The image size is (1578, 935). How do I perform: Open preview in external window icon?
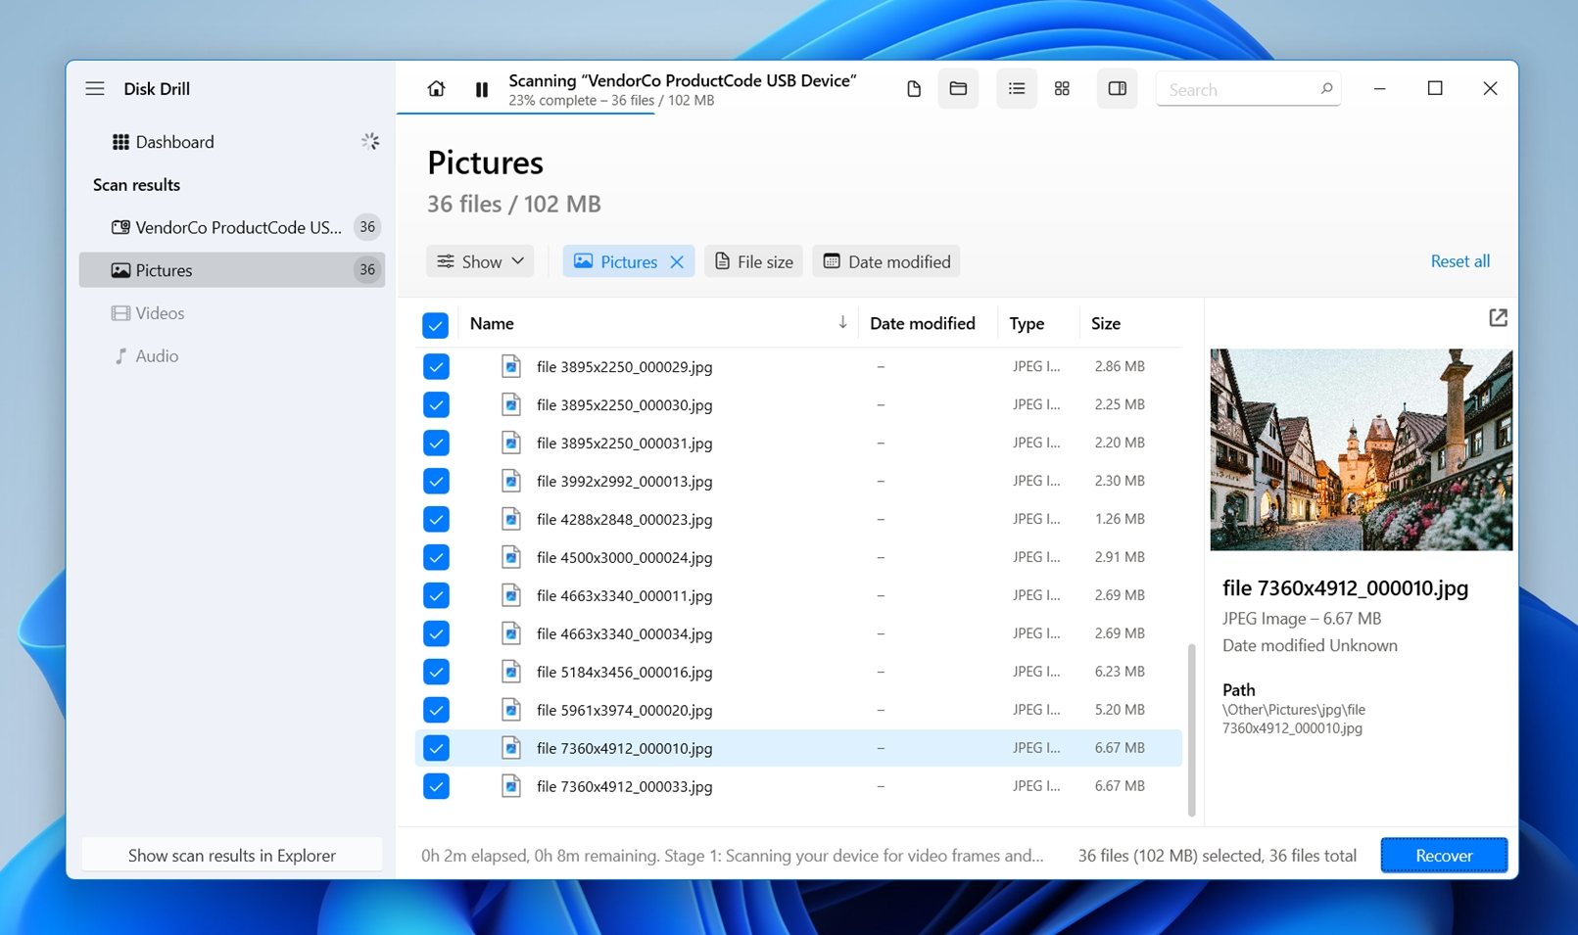pyautogui.click(x=1498, y=318)
